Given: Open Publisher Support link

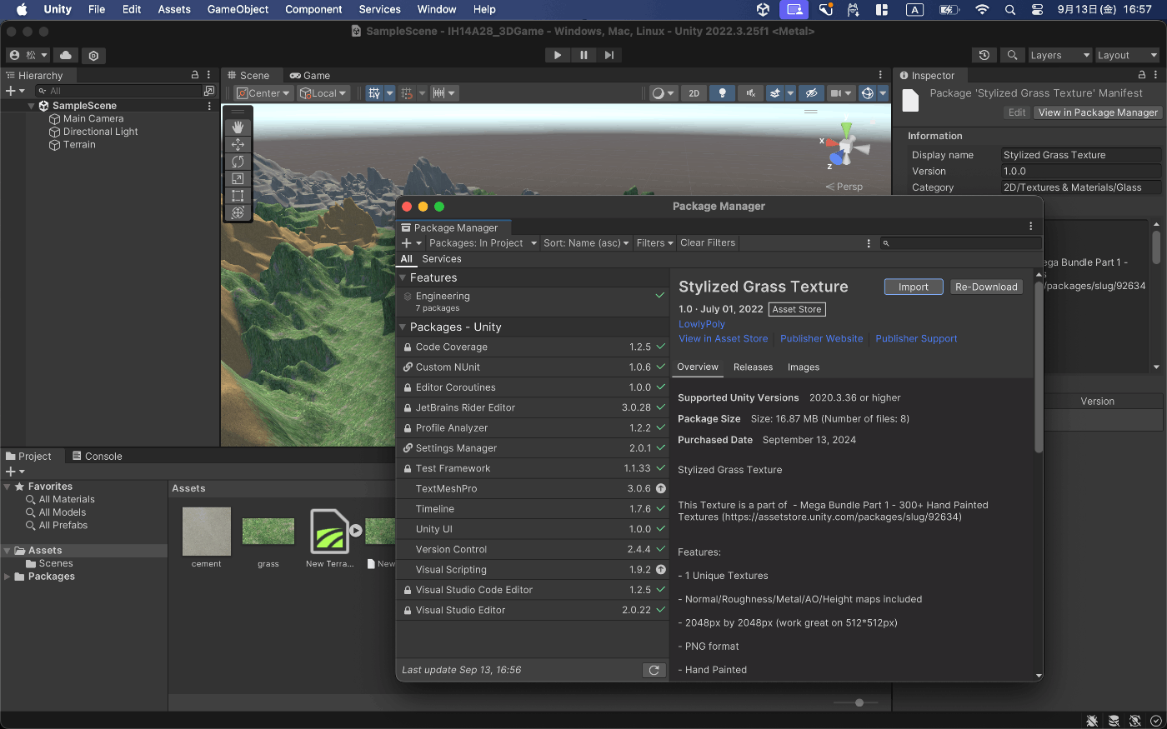Looking at the screenshot, I should (x=916, y=339).
